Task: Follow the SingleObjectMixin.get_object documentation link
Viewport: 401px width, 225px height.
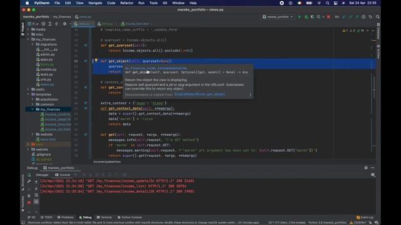Action: click(199, 94)
